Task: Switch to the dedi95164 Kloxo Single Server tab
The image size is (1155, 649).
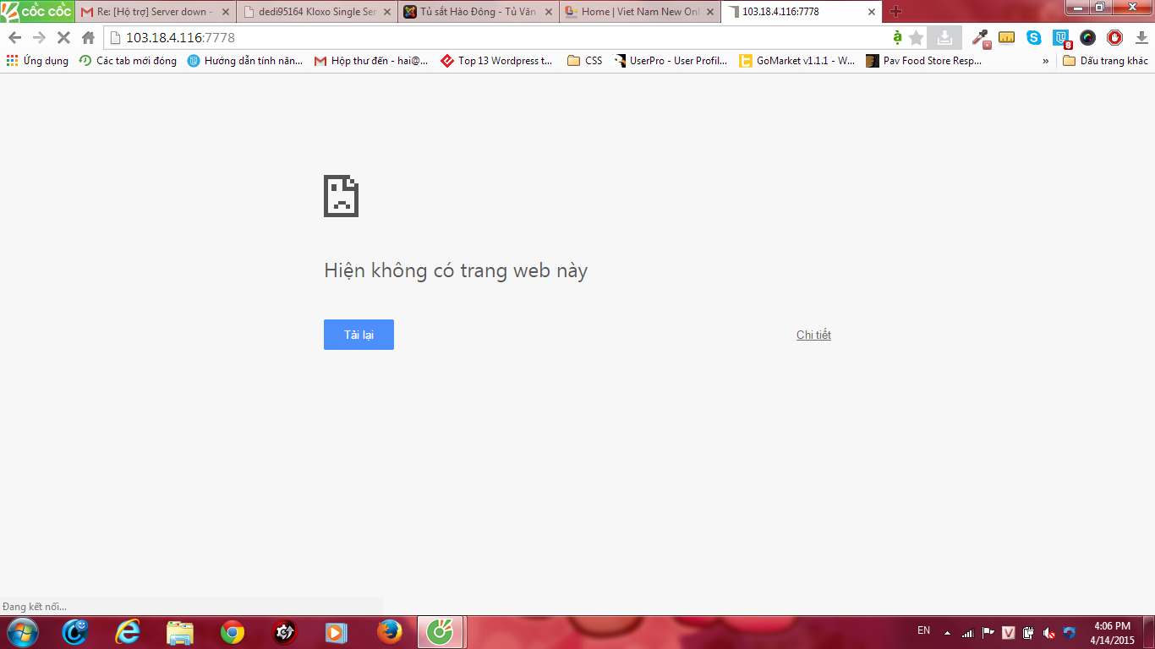Action: (315, 12)
